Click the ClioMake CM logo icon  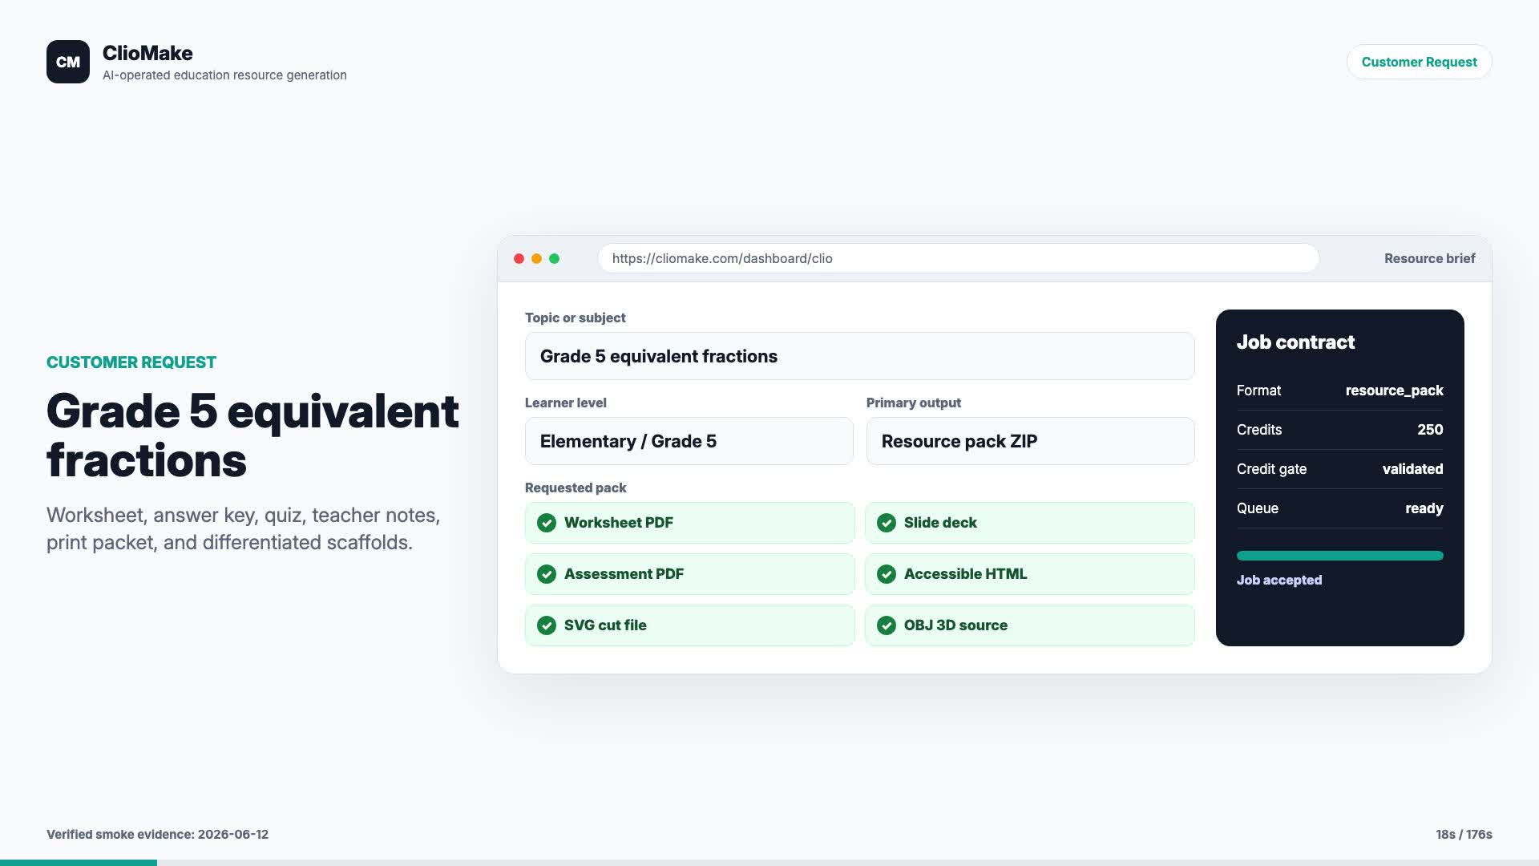tap(68, 62)
